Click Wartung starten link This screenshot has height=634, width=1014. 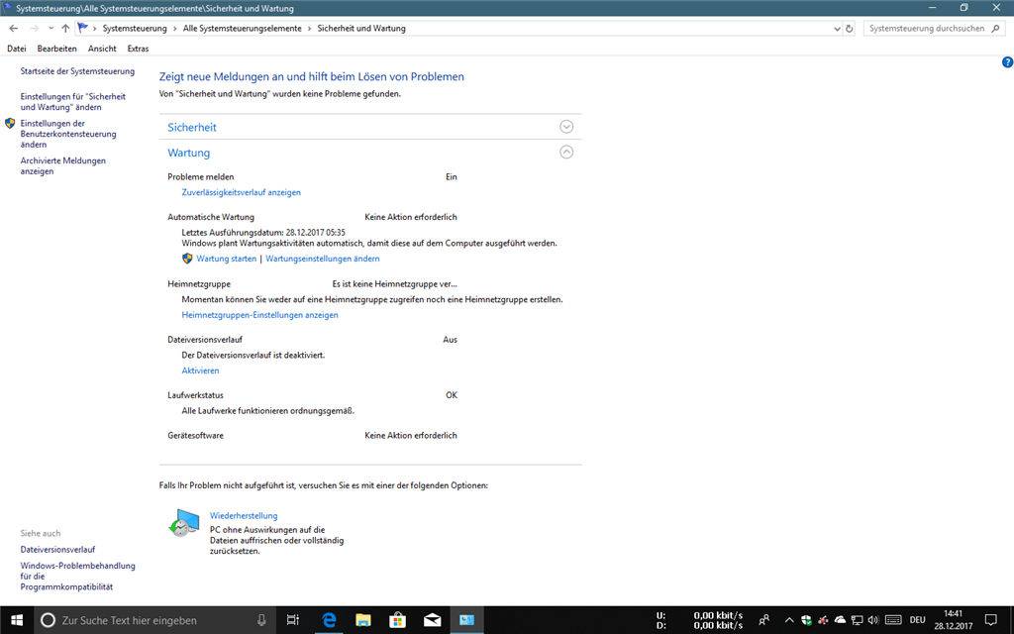tap(227, 259)
